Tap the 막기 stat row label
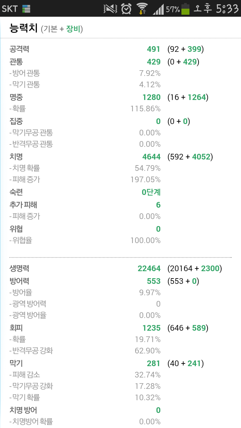The width and height of the screenshot is (241, 428). click(16, 363)
